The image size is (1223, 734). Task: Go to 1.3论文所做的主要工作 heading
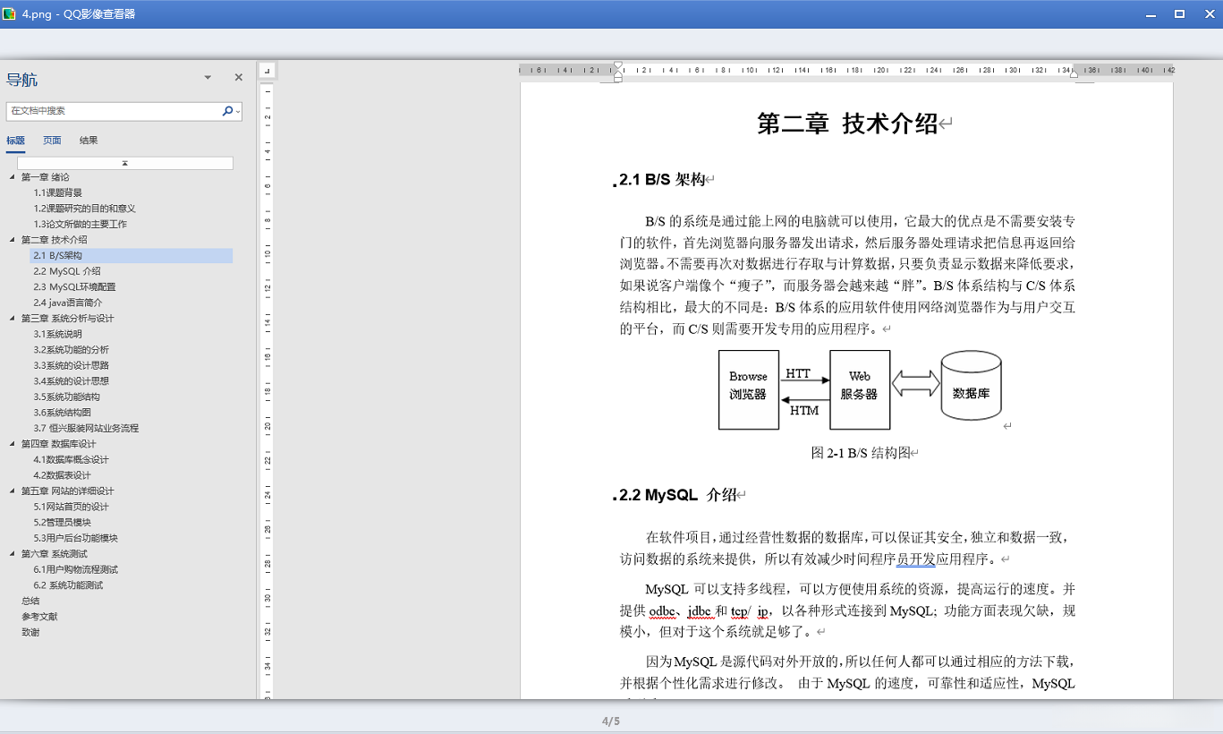click(x=81, y=224)
